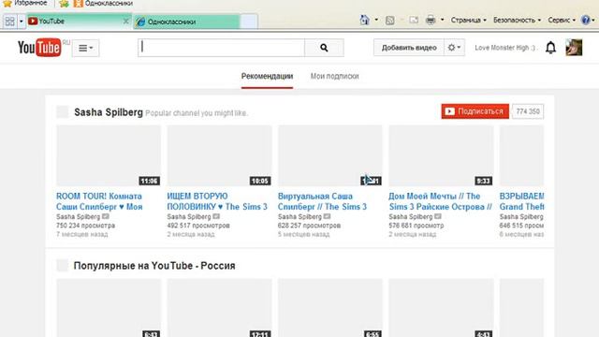Open the Одноклассники favorites bar link
Screen dimensions: 599x337
103,4
